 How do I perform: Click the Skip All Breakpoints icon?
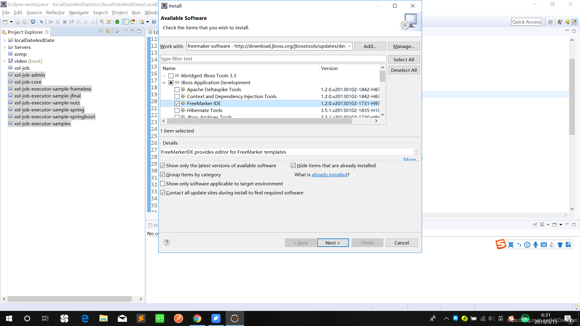(42, 22)
